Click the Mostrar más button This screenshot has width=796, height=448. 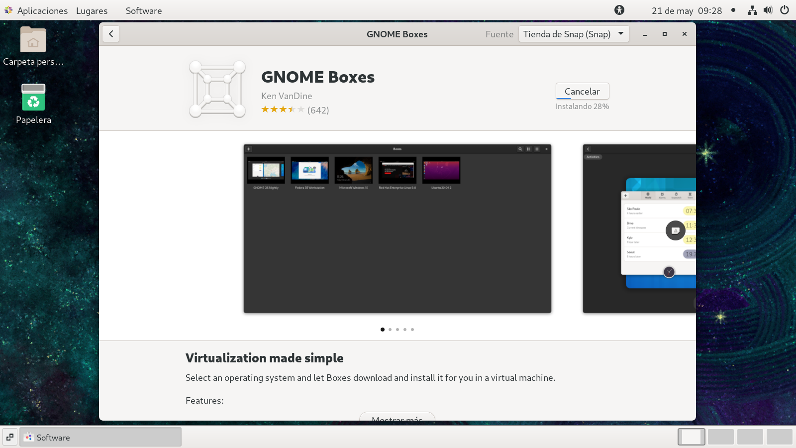397,417
